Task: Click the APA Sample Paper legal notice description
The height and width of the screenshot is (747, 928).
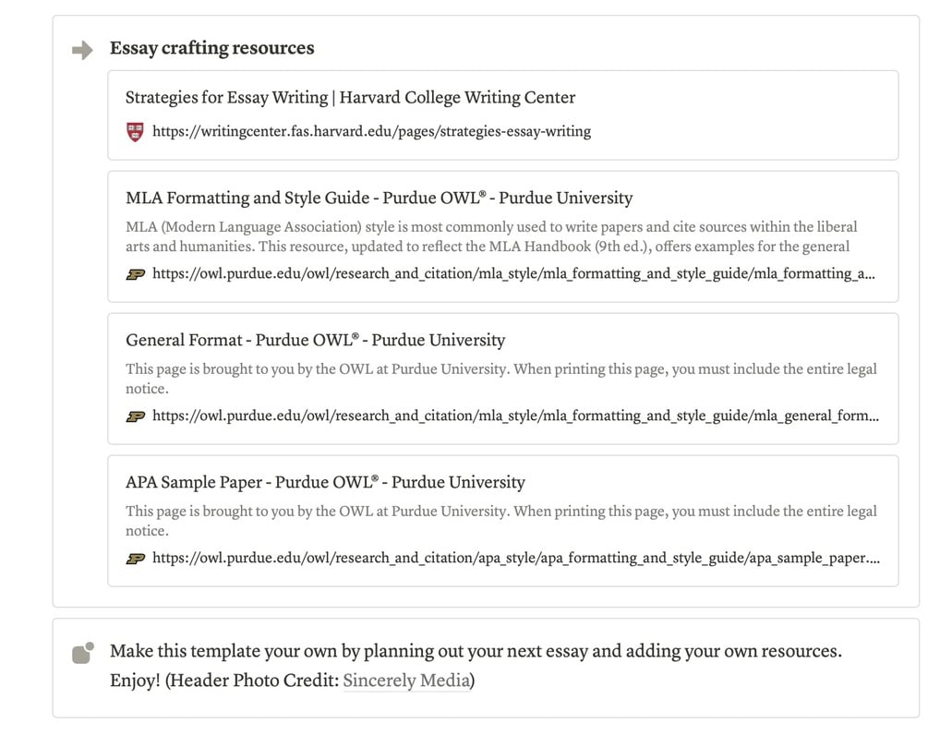Action: point(500,521)
